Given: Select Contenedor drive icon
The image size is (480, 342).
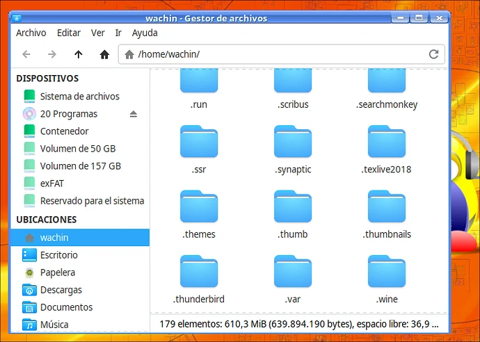Looking at the screenshot, I should tap(29, 131).
